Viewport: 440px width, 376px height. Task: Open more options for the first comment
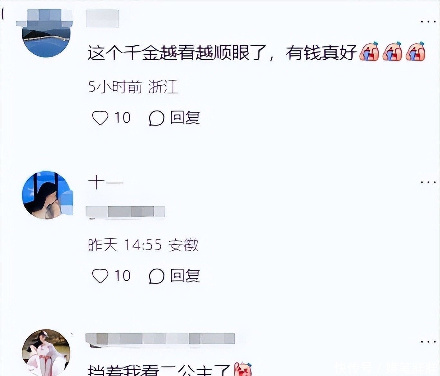point(428,22)
